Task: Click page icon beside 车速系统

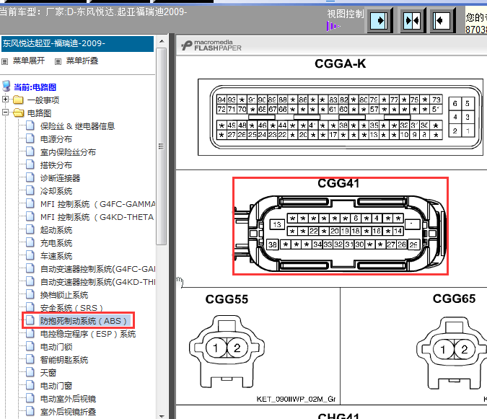Action: pyautogui.click(x=30, y=255)
